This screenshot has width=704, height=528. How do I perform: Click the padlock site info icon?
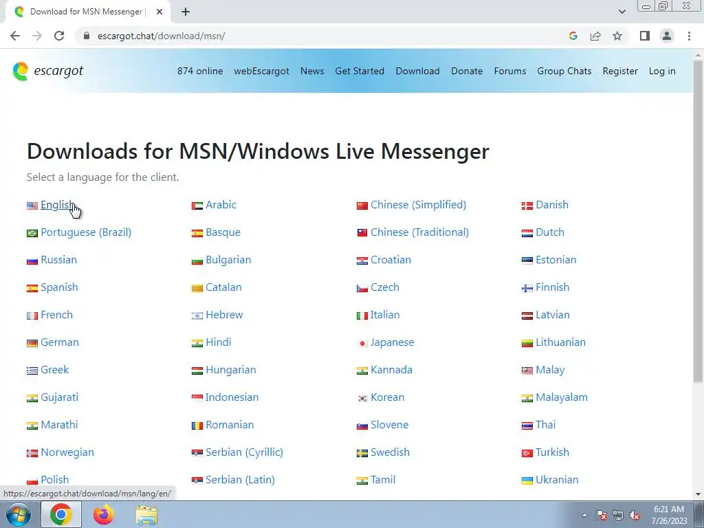click(x=87, y=36)
